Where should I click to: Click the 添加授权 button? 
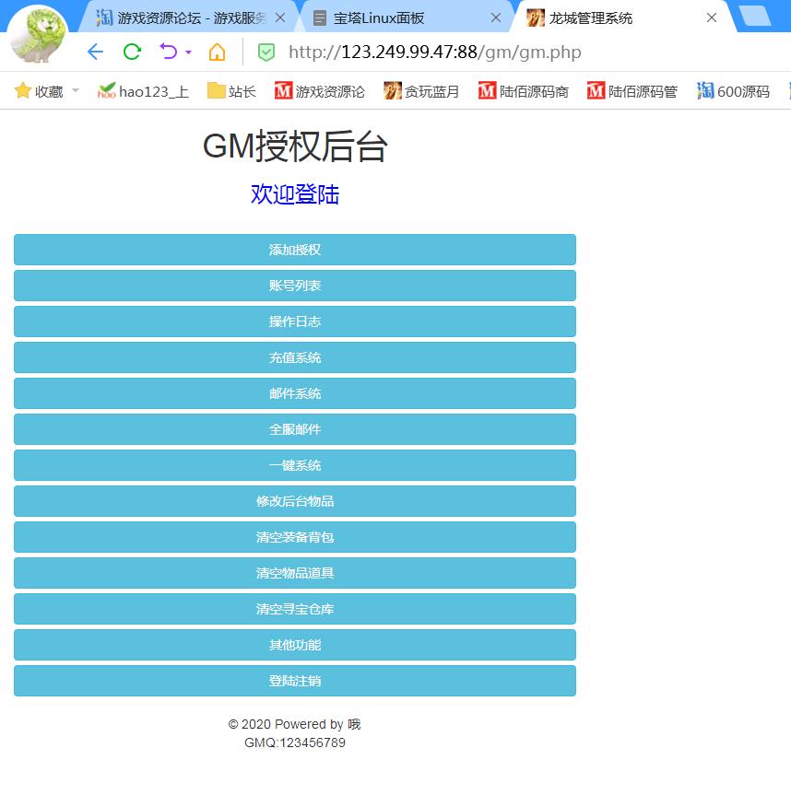pyautogui.click(x=295, y=250)
